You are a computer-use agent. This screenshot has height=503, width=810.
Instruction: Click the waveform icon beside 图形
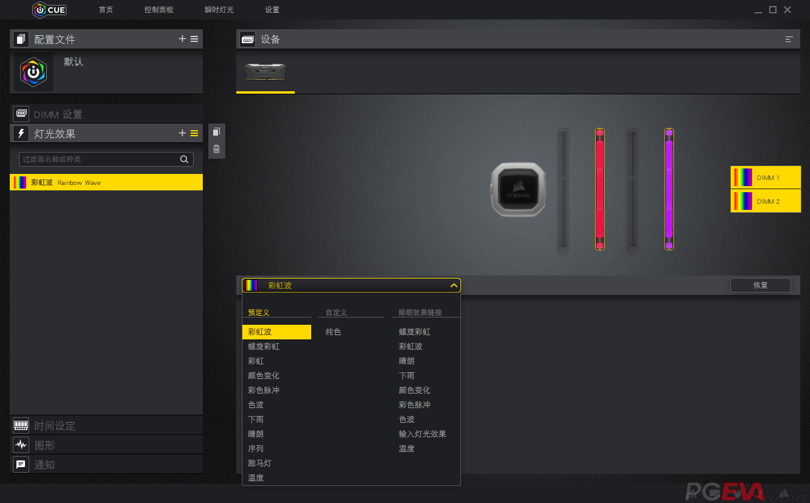(x=21, y=445)
